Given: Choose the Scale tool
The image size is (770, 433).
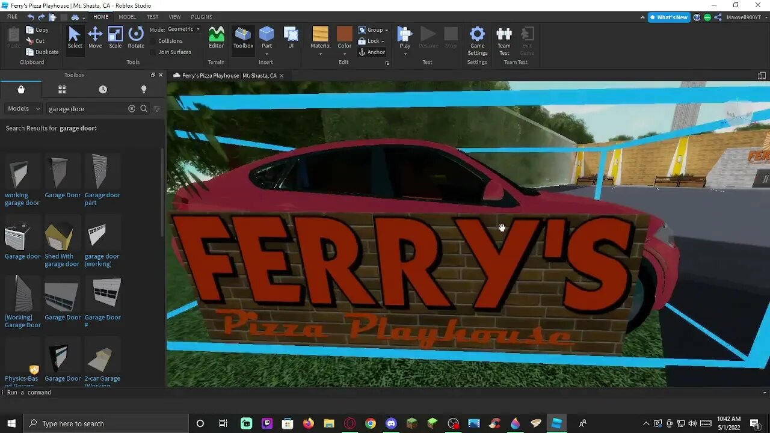Looking at the screenshot, I should [115, 37].
